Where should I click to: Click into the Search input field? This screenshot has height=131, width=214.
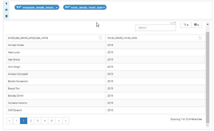pyautogui.click(x=155, y=28)
